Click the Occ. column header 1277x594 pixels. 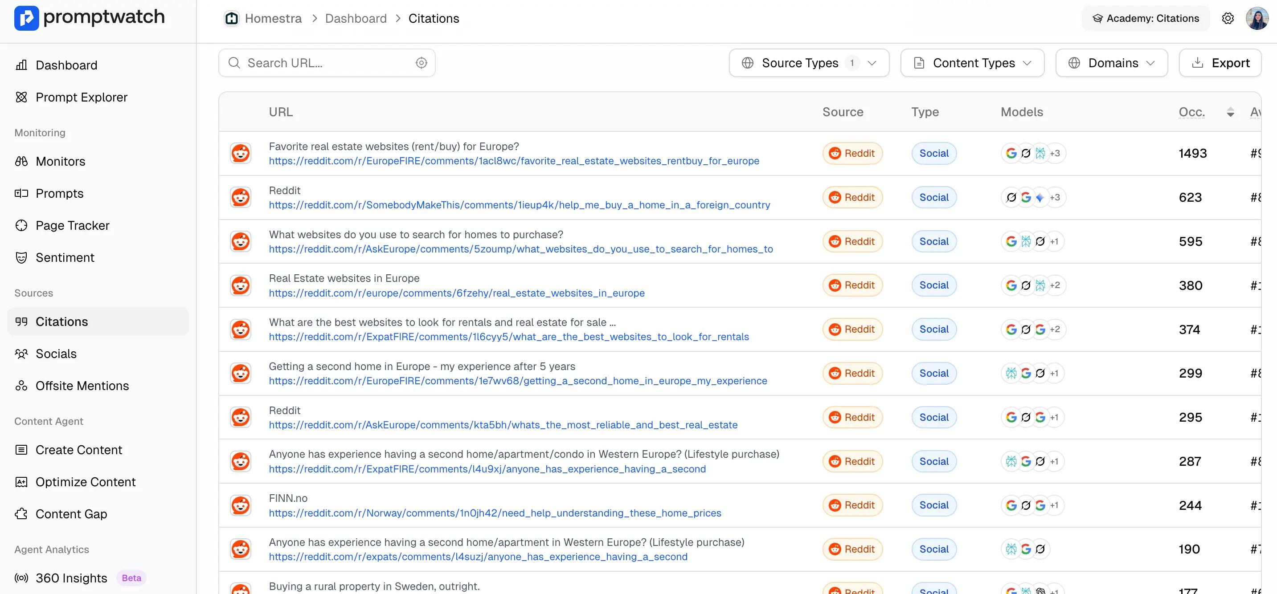coord(1192,112)
